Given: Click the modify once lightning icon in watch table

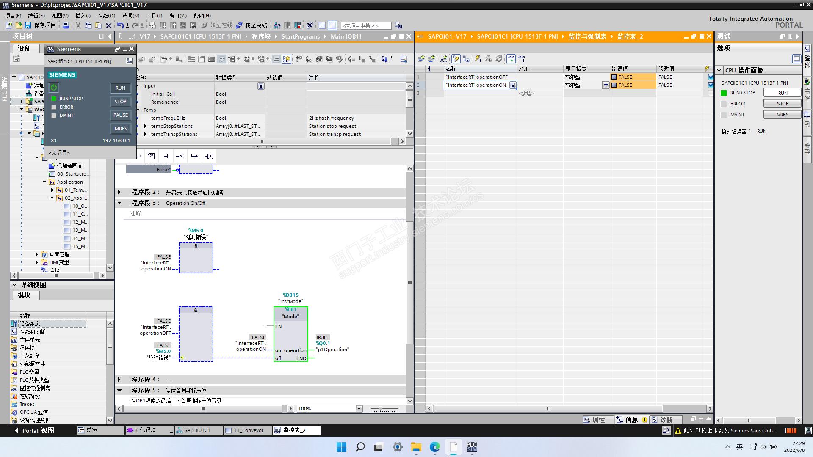Looking at the screenshot, I should tap(478, 59).
